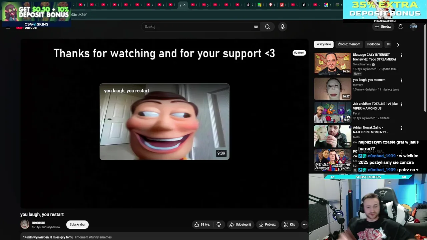Open title 'you laugh, you momem'
427x240 pixels.
[369, 80]
